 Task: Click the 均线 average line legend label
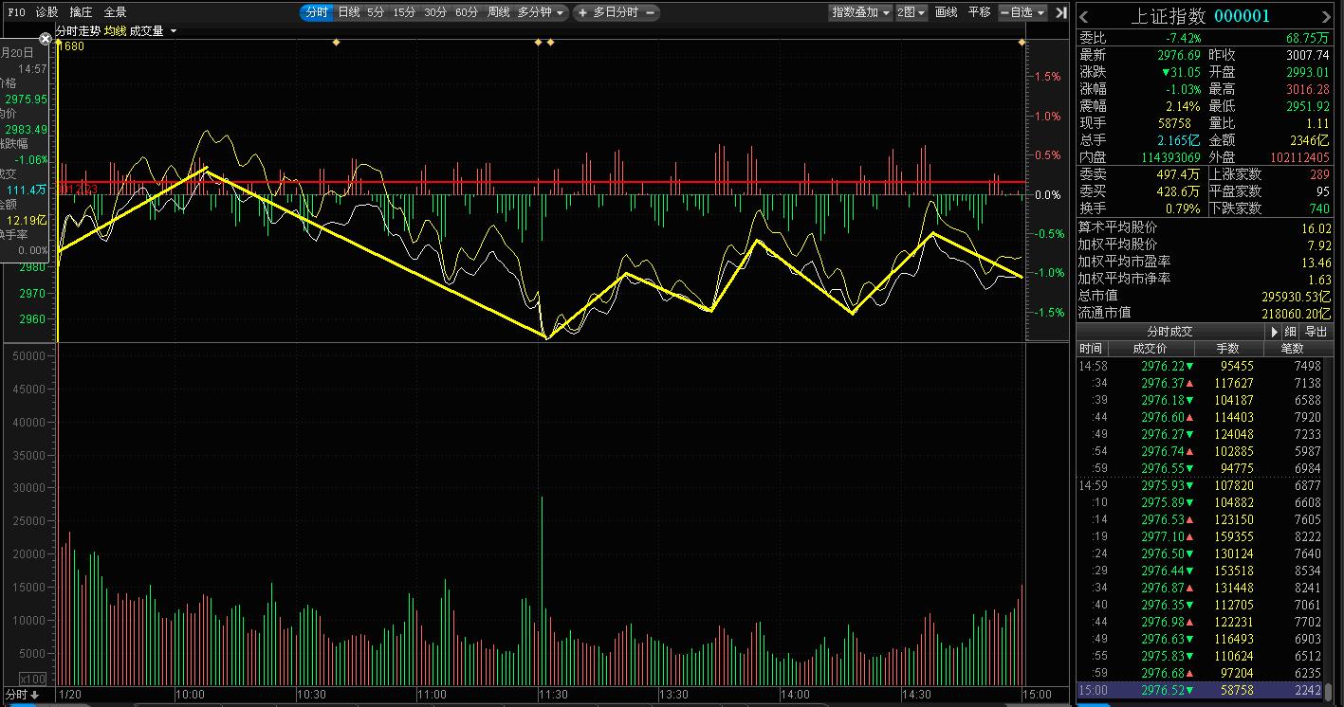[116, 31]
